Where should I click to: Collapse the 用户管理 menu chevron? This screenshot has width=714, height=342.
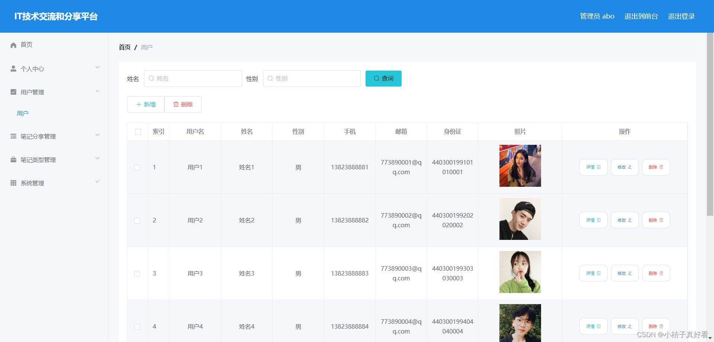[97, 91]
